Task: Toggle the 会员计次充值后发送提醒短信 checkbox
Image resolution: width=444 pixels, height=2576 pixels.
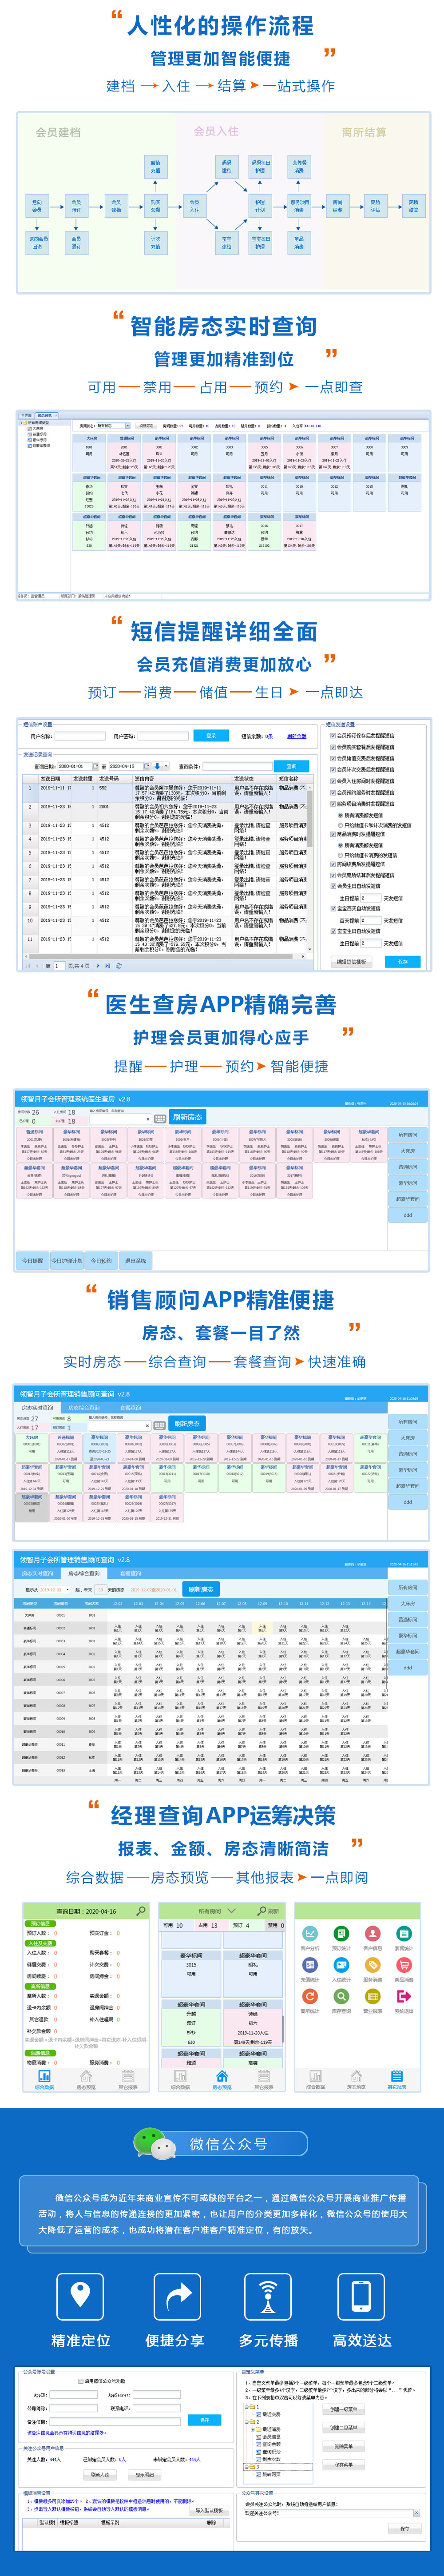Action: [333, 770]
